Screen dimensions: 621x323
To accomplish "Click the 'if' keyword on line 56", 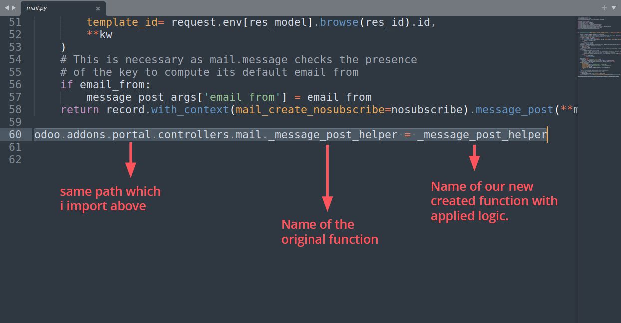I will 67,85.
